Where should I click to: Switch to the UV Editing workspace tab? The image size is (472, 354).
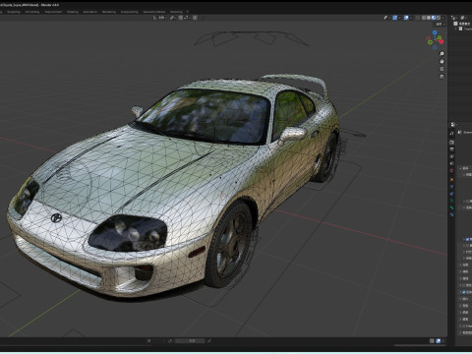(31, 12)
